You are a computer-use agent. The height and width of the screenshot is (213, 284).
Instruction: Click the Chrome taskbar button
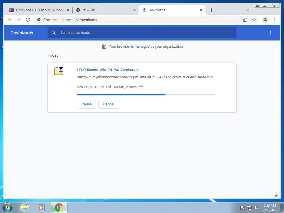tap(59, 207)
